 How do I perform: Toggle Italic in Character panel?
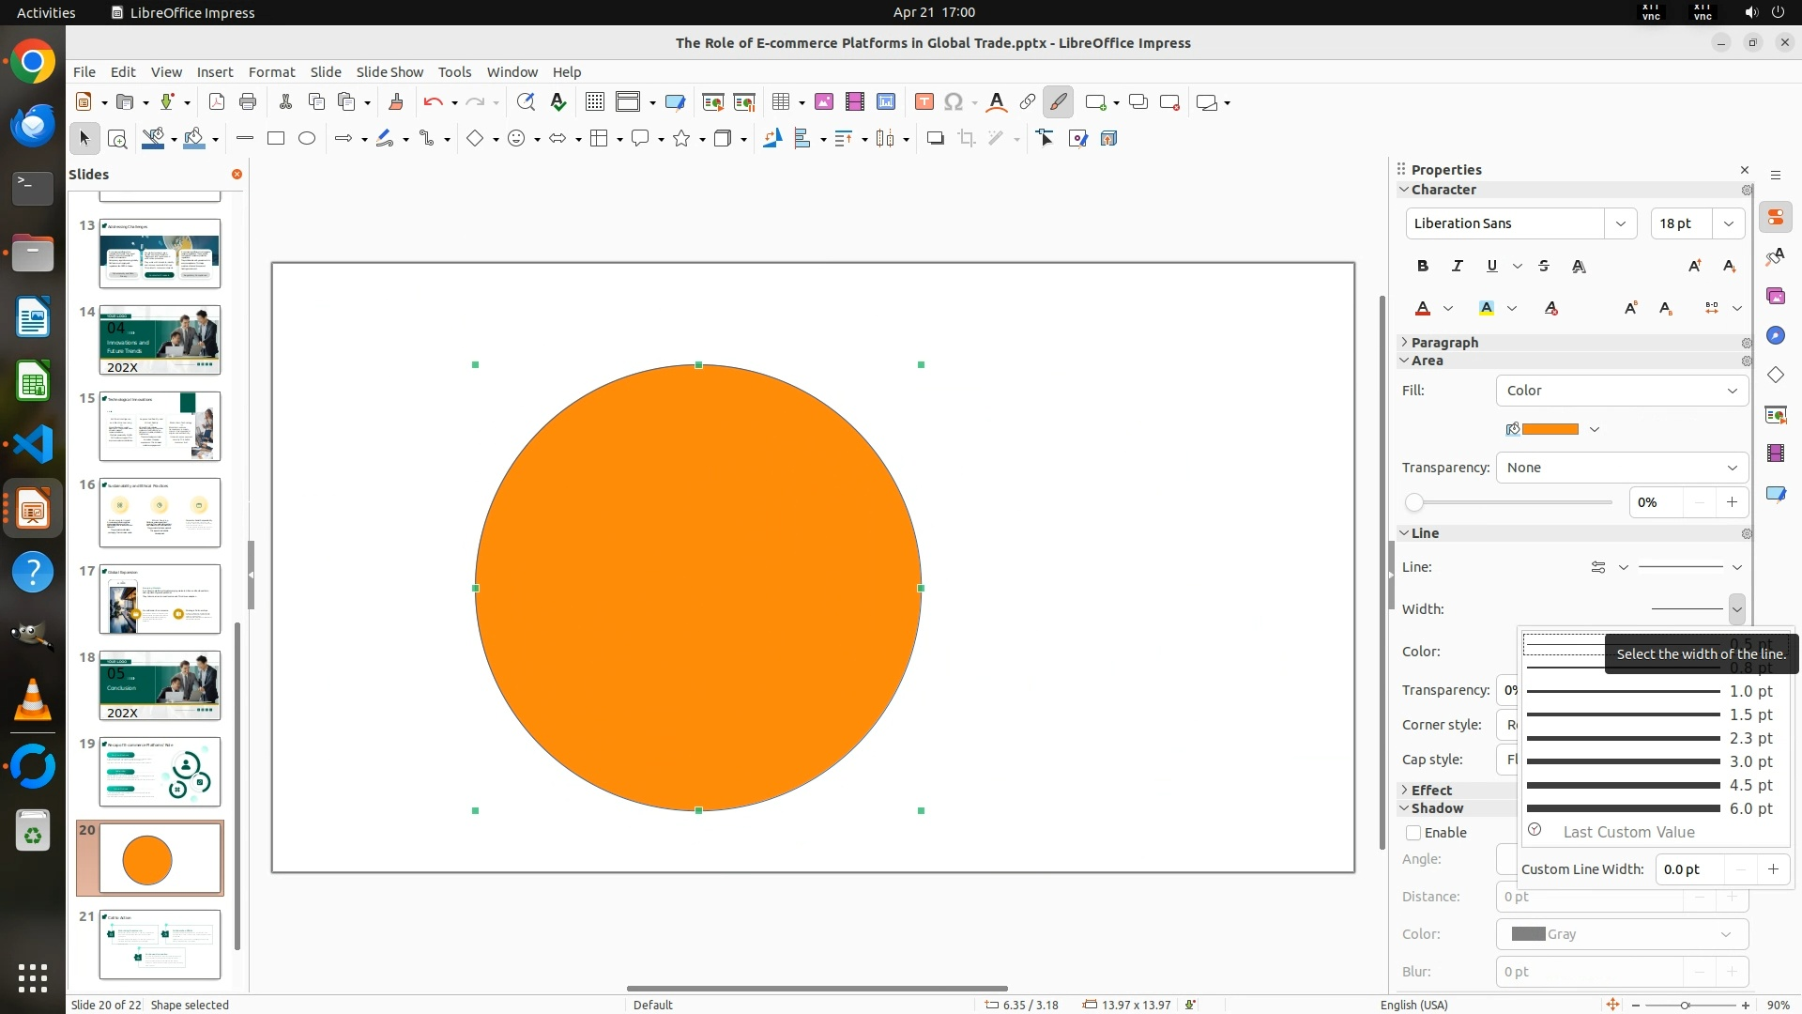point(1457,267)
